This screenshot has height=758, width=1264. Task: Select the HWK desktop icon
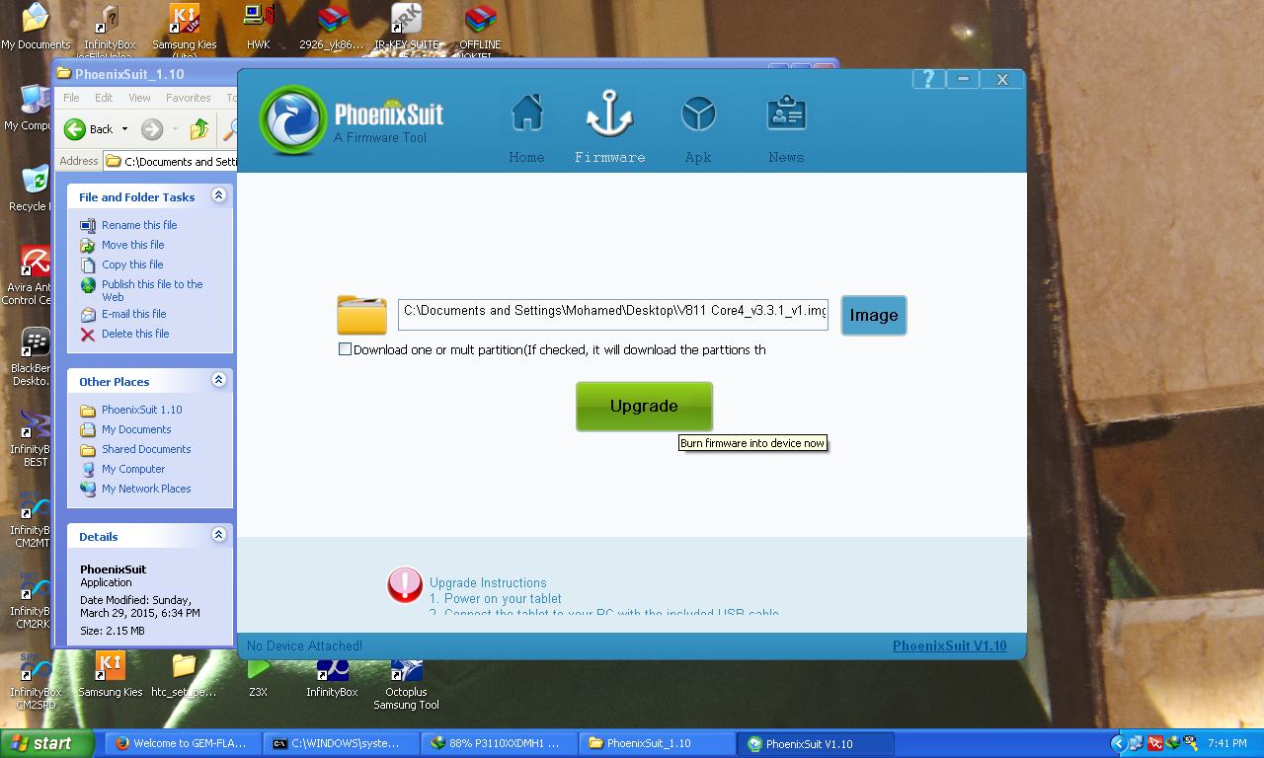tap(258, 27)
